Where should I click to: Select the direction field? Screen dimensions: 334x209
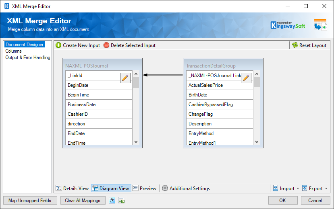click(99, 124)
